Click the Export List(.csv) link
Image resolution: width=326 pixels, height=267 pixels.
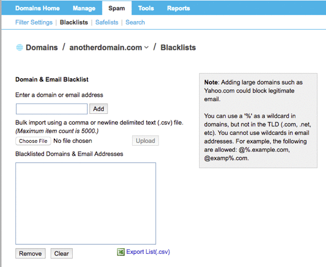coord(148,252)
